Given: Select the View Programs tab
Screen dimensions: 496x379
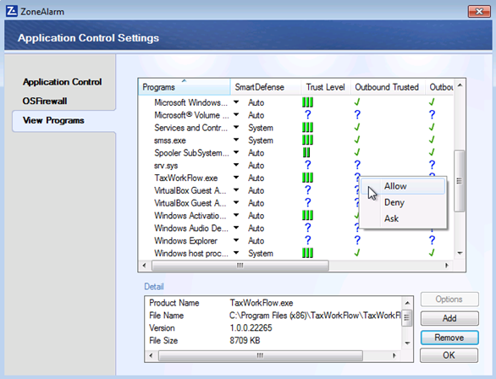Looking at the screenshot, I should tap(63, 120).
